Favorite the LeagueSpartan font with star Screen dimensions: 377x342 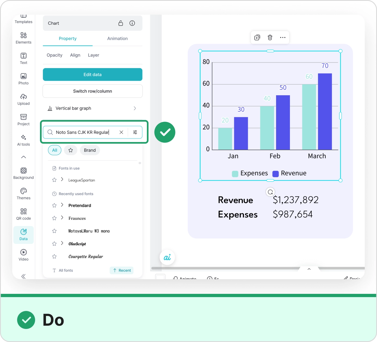click(x=54, y=180)
